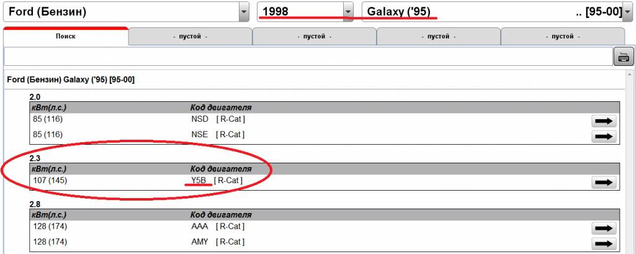Open the last пустой tab
Image resolution: width=636 pixels, height=254 pixels.
pyautogui.click(x=562, y=37)
